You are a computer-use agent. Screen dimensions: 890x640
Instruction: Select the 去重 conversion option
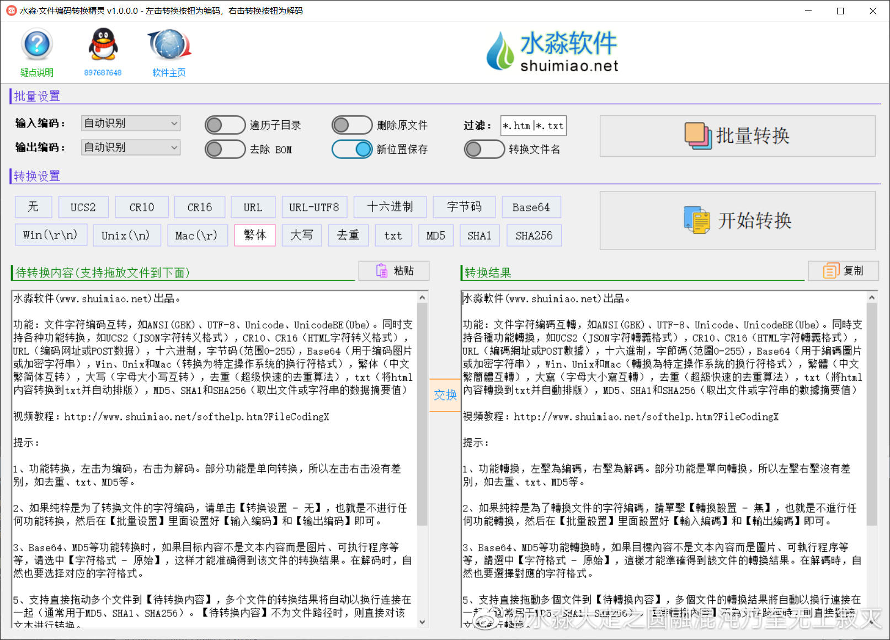(348, 236)
